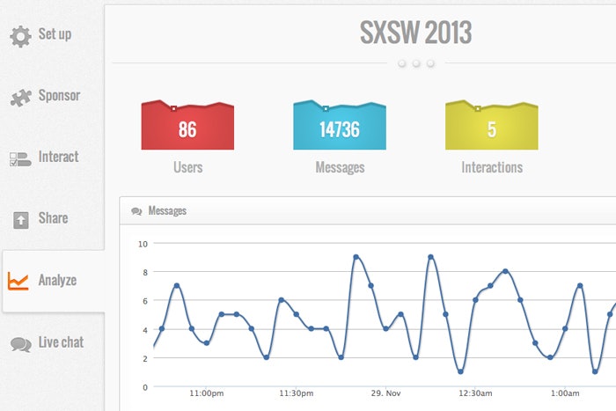Click the Interactions label
Screen dimensions: 616x411
click(492, 168)
